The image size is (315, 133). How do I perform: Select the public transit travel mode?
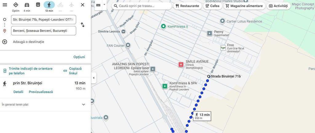coord(38,5)
